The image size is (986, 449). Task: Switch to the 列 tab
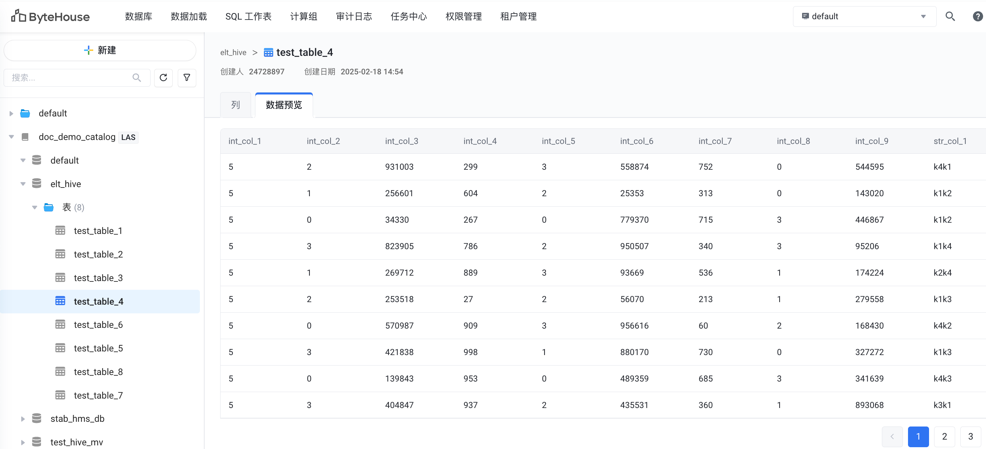click(235, 105)
